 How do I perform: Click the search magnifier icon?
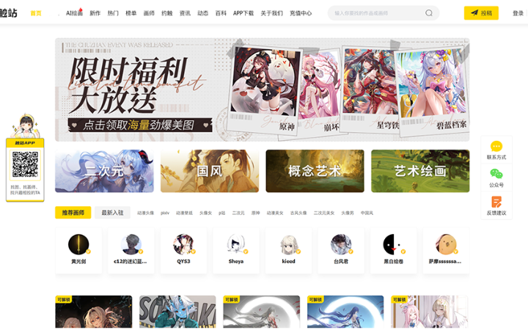(x=429, y=13)
